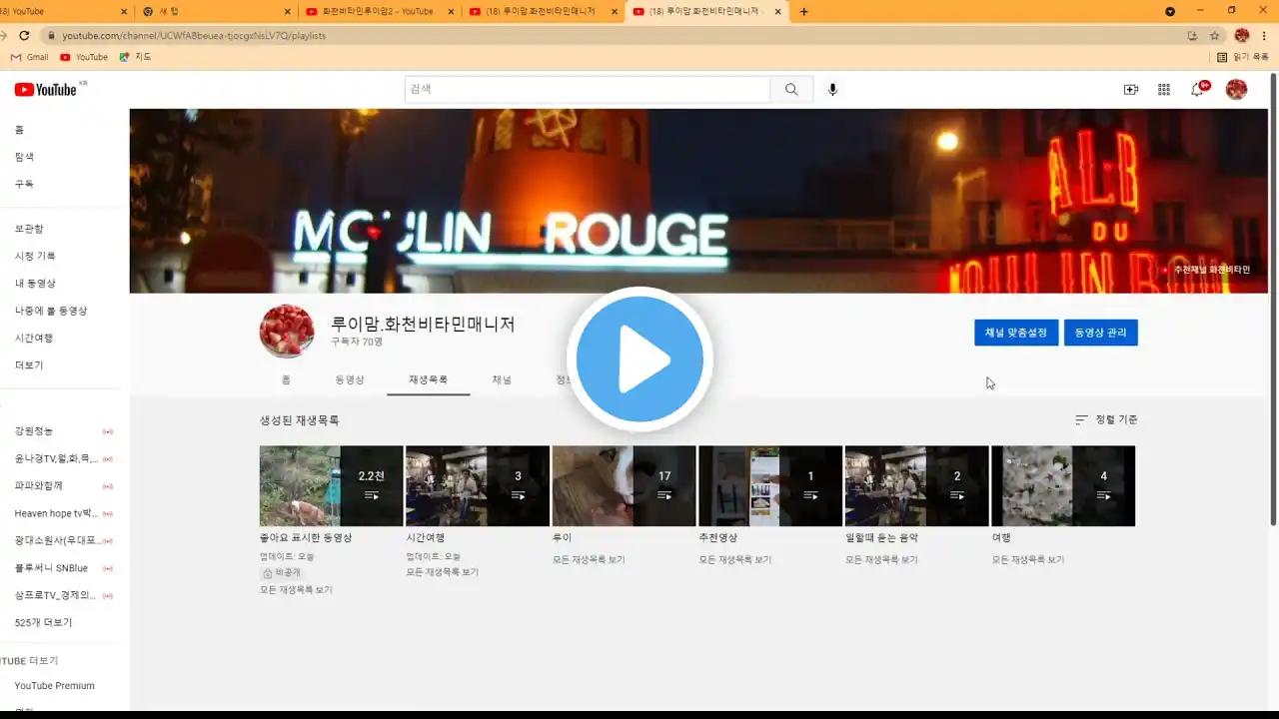This screenshot has height=719, width=1279.
Task: Click the strawberry channel profile picture
Action: [x=287, y=331]
